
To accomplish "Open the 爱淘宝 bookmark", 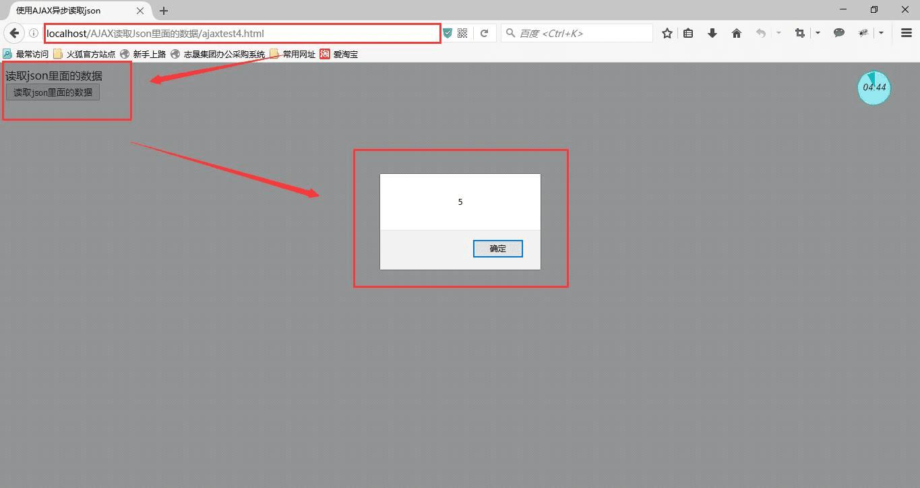I will [x=339, y=54].
